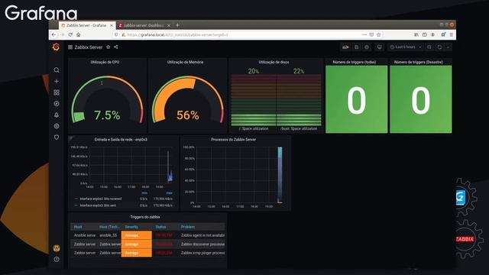Close the Zabbix Server - Grafana tab
This screenshot has width=489, height=275.
pos(112,25)
